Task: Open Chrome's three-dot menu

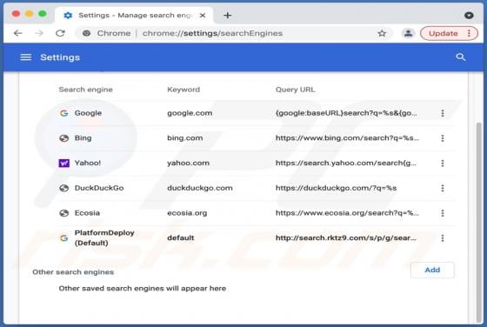Action: click(469, 33)
